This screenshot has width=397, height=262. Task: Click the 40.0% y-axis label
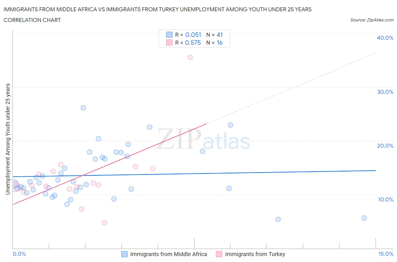click(385, 38)
